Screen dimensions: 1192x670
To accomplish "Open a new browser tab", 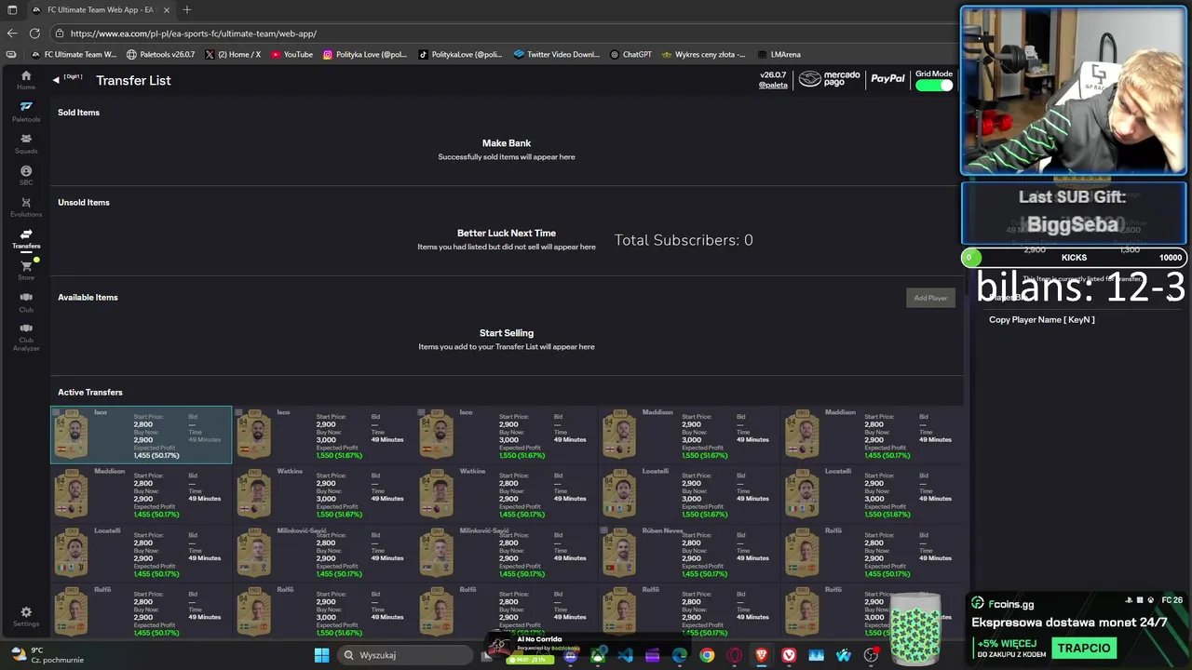I will click(x=187, y=9).
